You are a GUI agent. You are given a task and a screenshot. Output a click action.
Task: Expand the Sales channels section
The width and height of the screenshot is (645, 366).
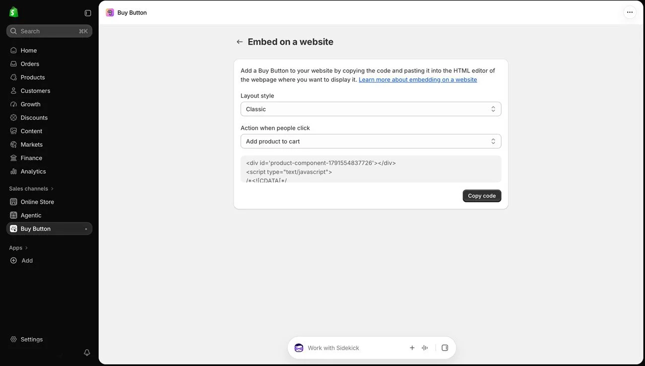pos(31,188)
